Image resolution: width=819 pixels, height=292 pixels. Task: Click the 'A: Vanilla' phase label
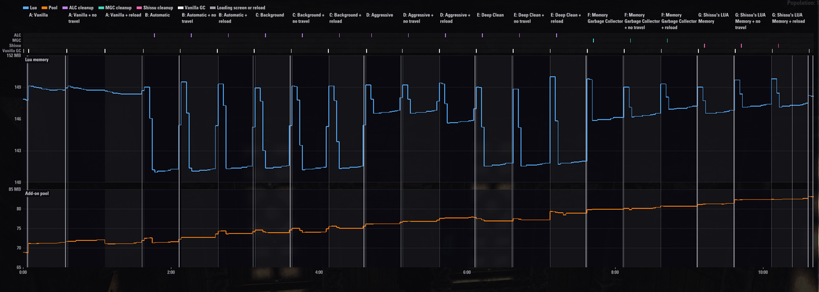click(38, 15)
